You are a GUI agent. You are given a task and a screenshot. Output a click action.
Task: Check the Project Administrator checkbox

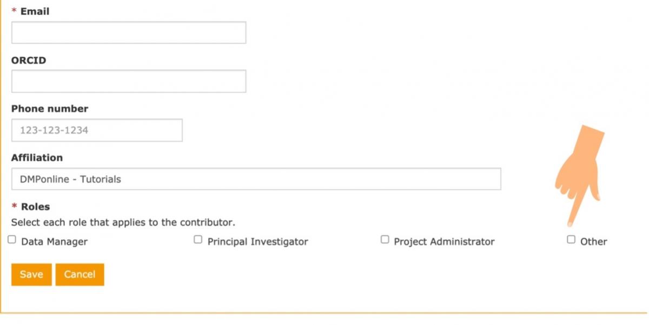pos(385,240)
